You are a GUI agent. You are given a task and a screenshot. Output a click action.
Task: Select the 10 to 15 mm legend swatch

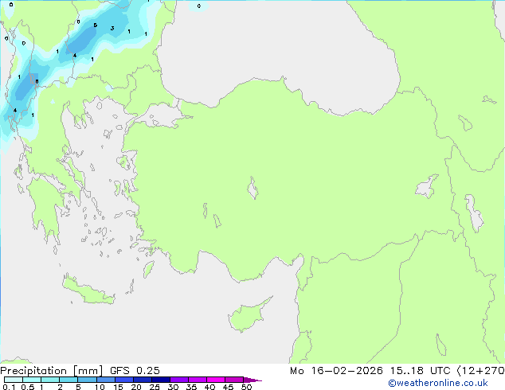point(105,380)
